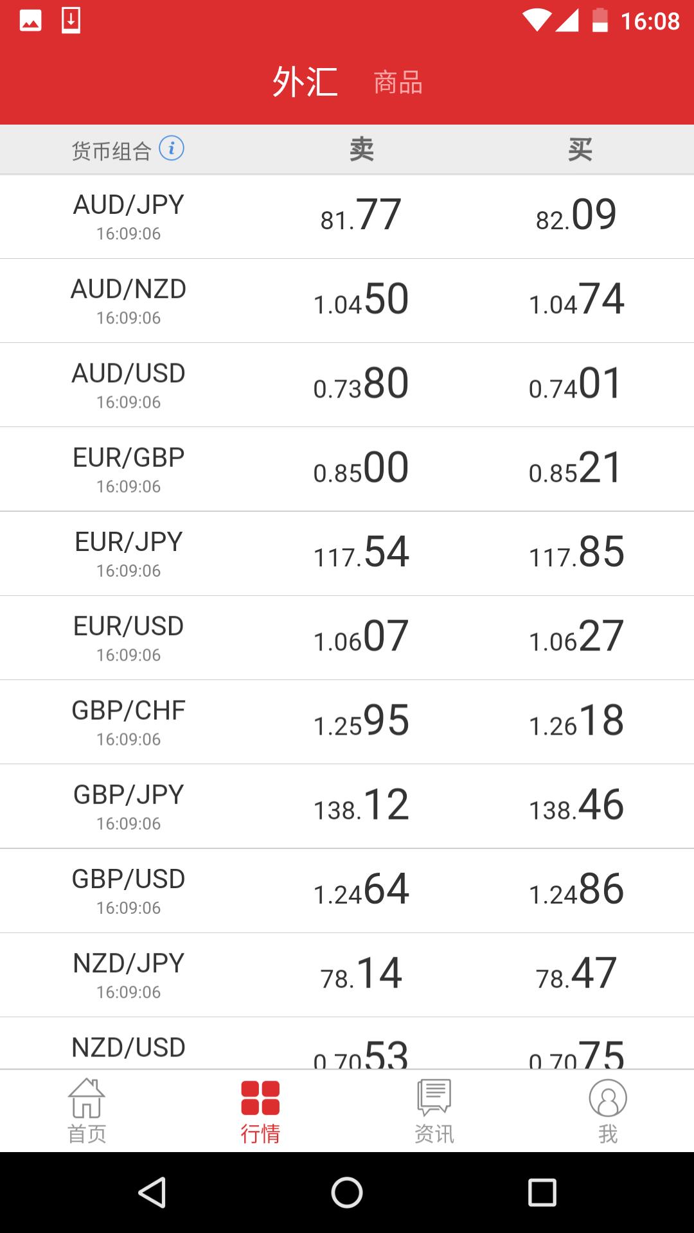
Task: Tap the Android recent apps square
Action: pyautogui.click(x=542, y=1193)
